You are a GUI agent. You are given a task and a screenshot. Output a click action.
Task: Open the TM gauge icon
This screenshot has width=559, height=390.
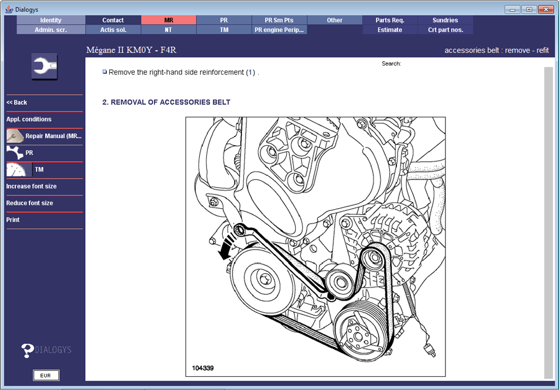[16, 170]
